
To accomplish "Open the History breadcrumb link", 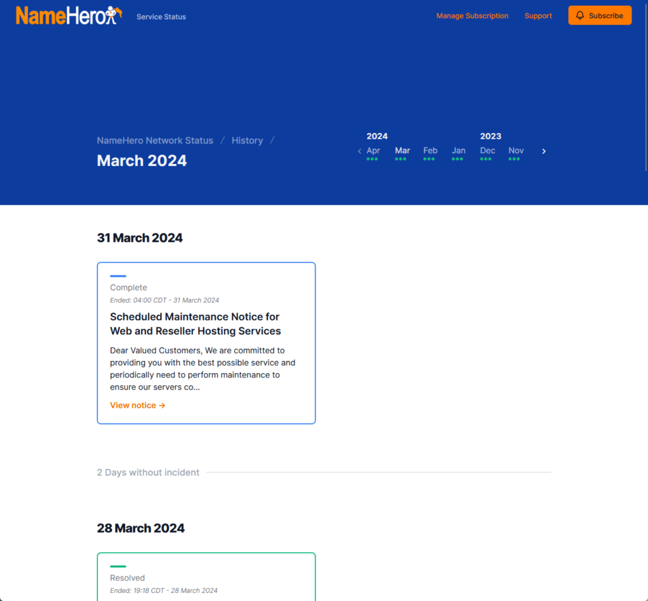I will (x=247, y=141).
